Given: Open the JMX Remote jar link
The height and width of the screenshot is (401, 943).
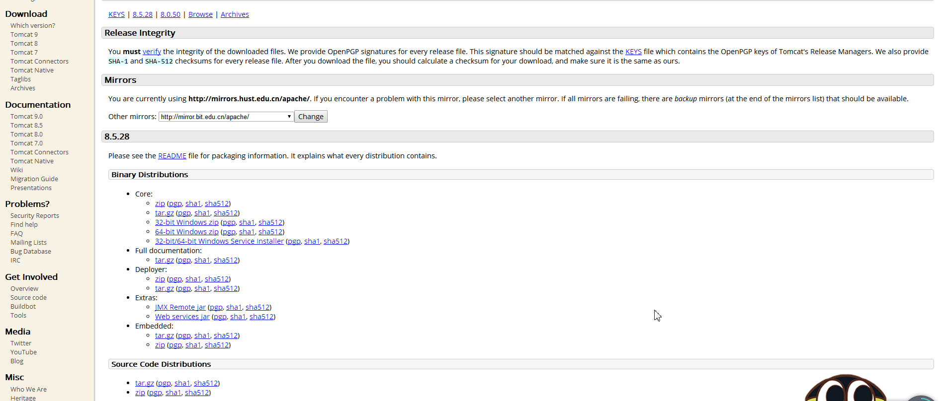Looking at the screenshot, I should point(180,307).
